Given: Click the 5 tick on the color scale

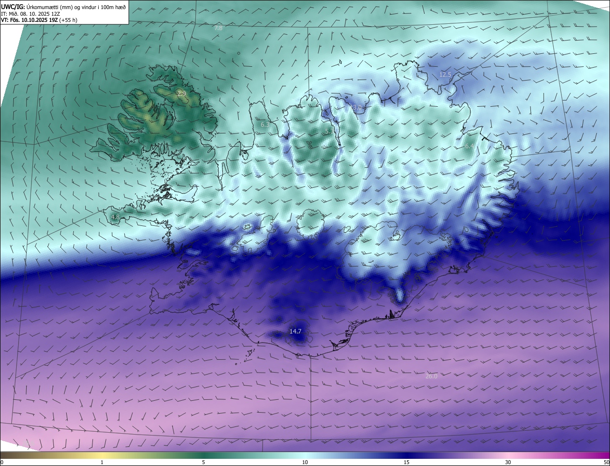Looking at the screenshot, I should click(203, 462).
